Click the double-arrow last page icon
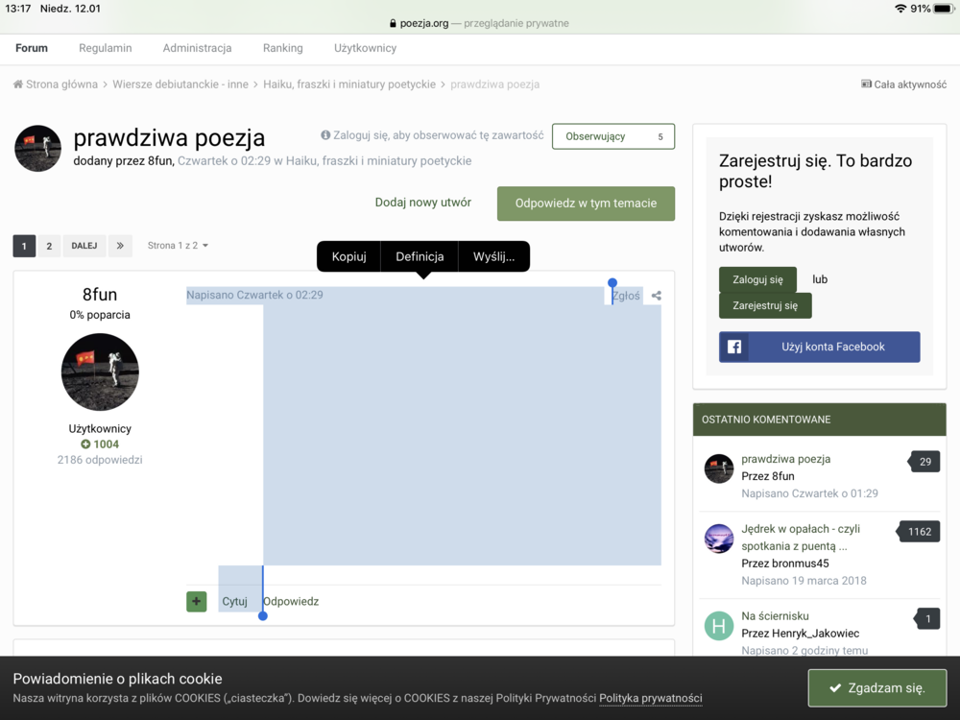This screenshot has width=960, height=720. click(120, 246)
